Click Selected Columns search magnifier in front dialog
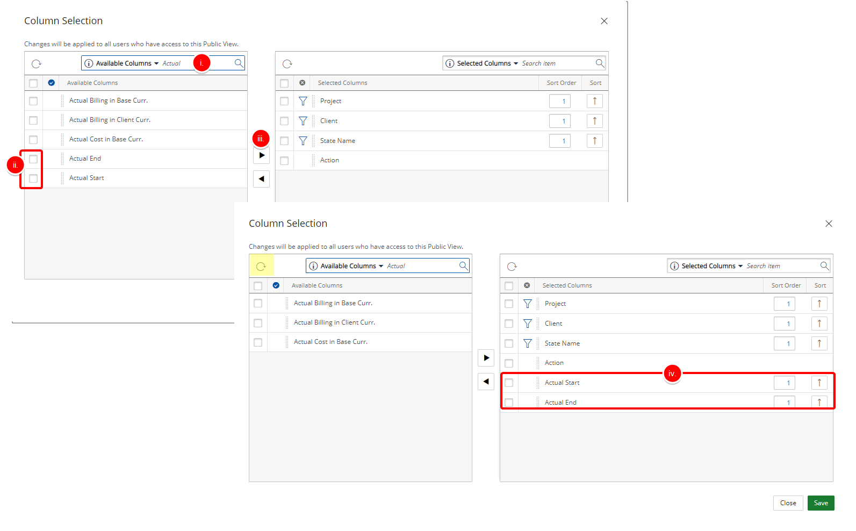The width and height of the screenshot is (856, 531). coord(824,266)
